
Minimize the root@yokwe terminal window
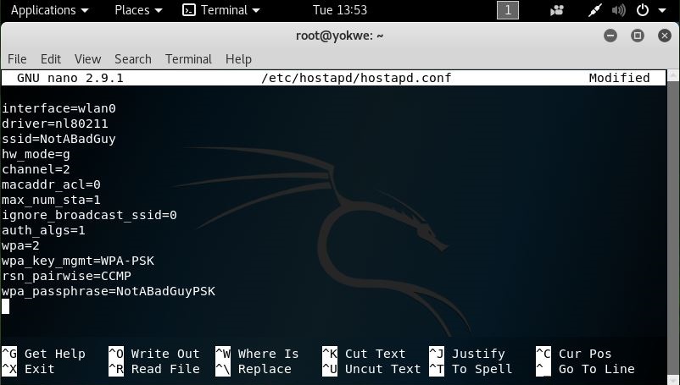610,36
